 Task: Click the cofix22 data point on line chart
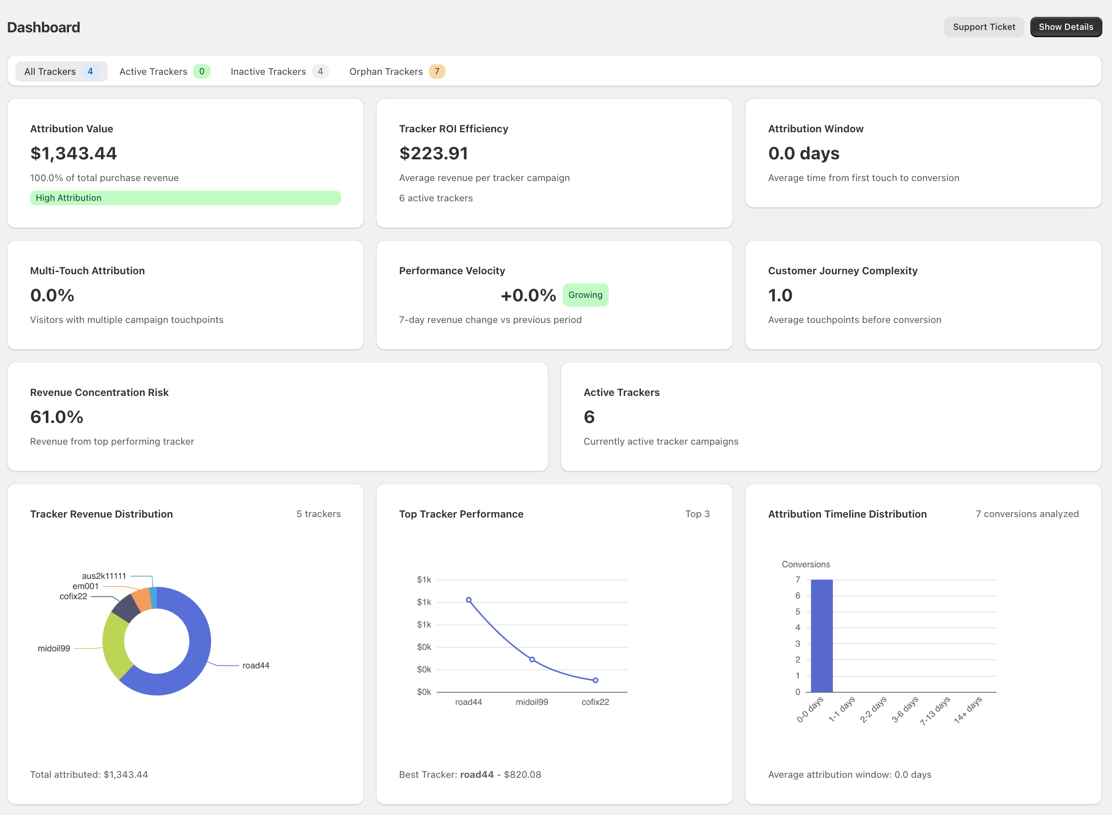(595, 680)
